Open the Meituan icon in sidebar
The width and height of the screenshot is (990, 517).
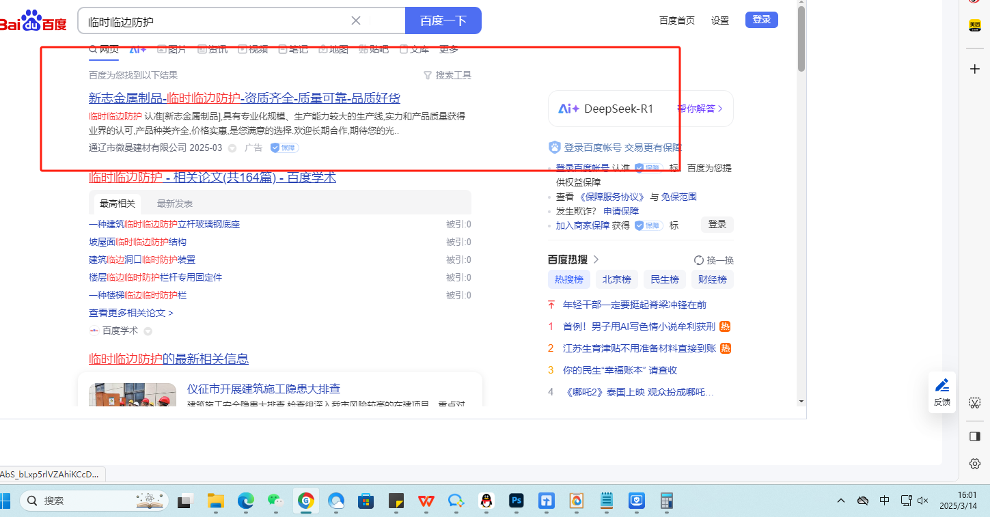coord(975,25)
